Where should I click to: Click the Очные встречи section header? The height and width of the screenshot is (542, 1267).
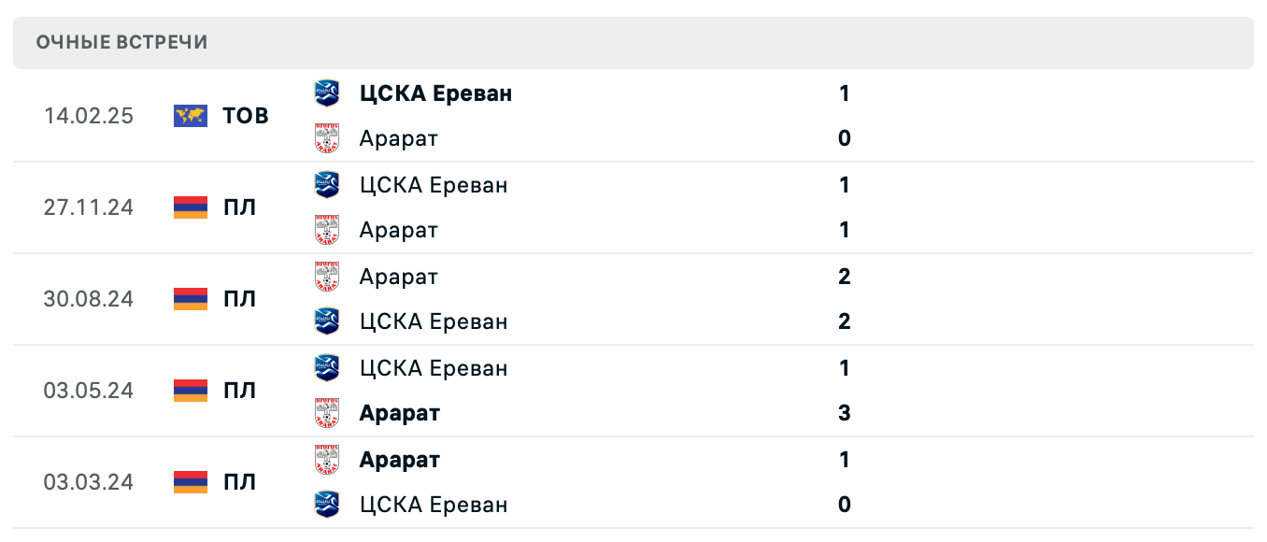[121, 43]
